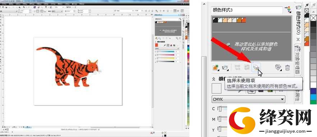Click the three-dot more options in color editor
317x137 pixels.
pyautogui.click(x=281, y=91)
